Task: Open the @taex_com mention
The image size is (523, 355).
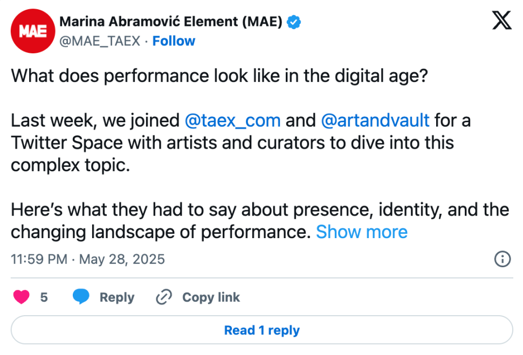Action: (232, 120)
